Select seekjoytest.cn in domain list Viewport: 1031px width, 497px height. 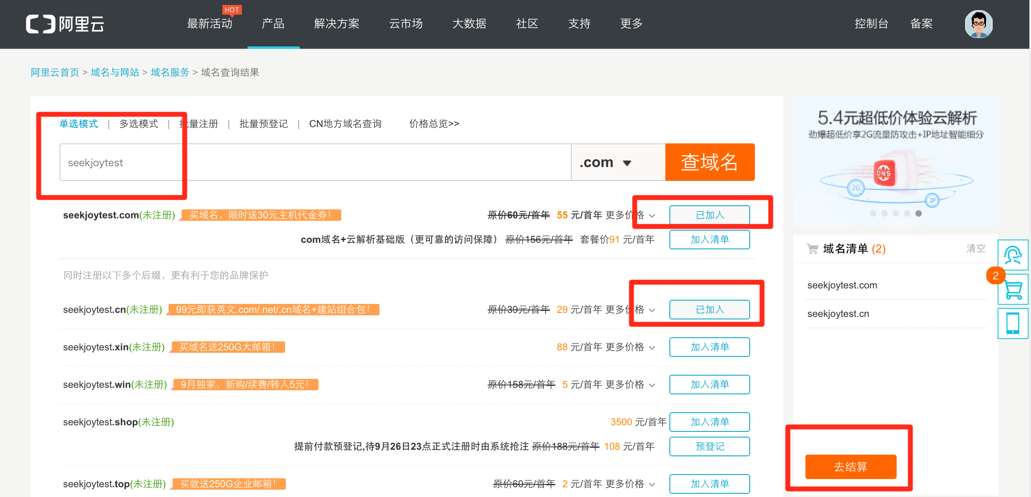(838, 314)
